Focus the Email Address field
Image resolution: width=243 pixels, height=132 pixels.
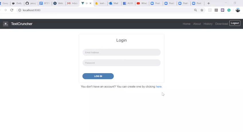pyautogui.click(x=121, y=52)
